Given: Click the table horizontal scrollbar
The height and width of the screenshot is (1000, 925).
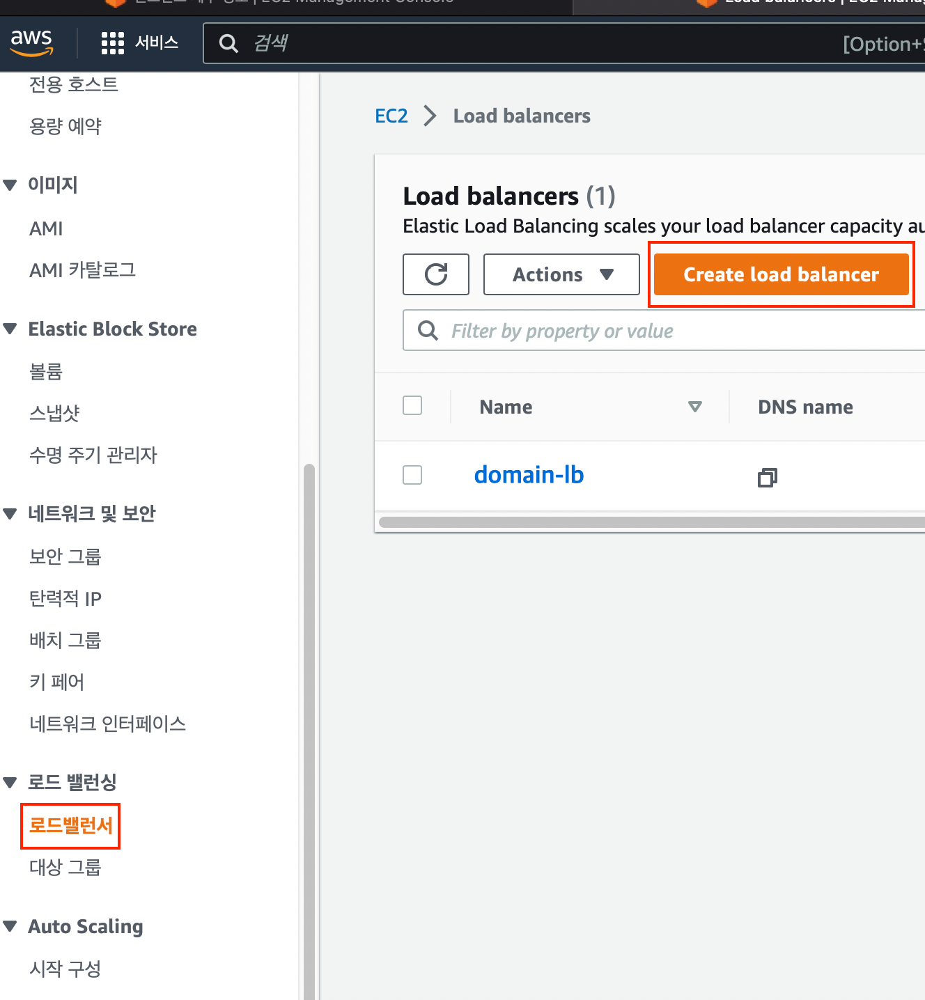Looking at the screenshot, I should point(652,522).
